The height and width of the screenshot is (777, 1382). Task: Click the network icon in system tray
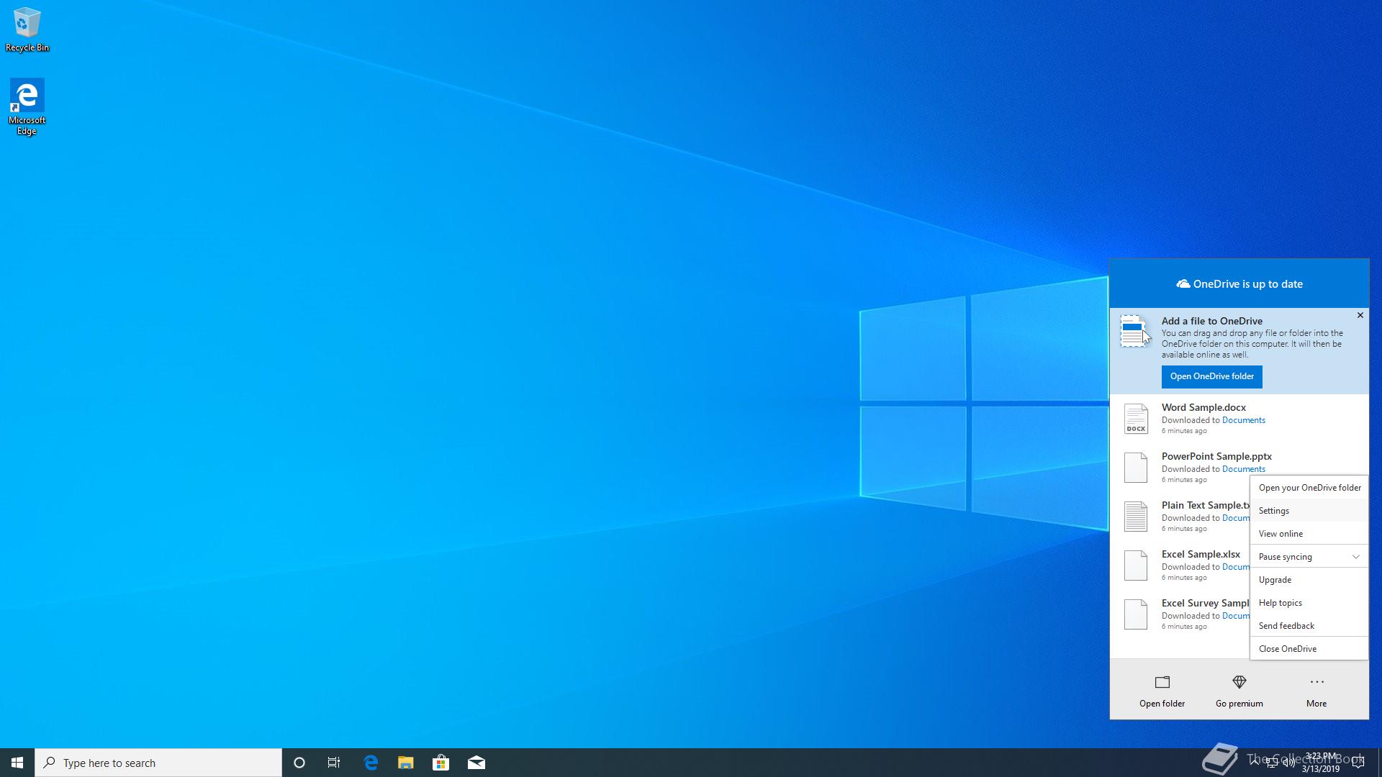pos(1272,763)
